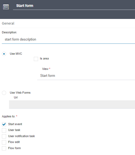
Task: Click the Is area label text
Action: [44, 58]
